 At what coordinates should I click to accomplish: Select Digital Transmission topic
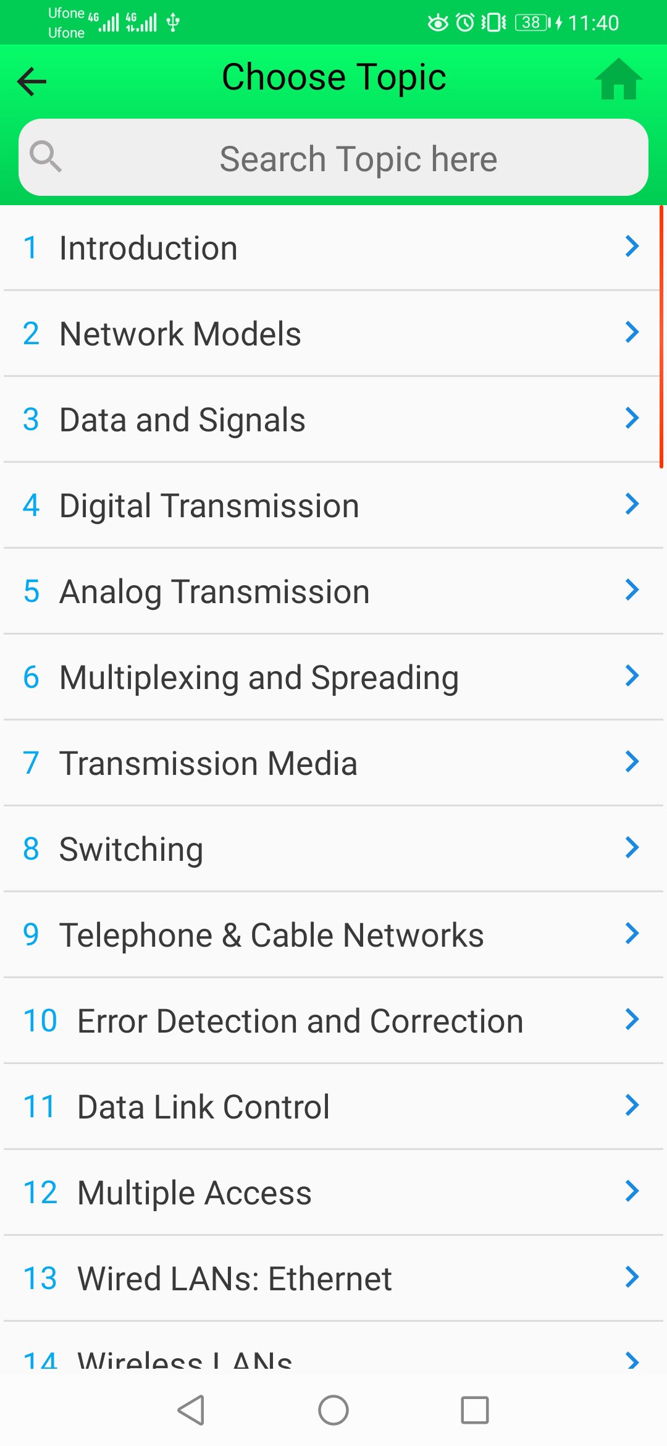pos(333,505)
